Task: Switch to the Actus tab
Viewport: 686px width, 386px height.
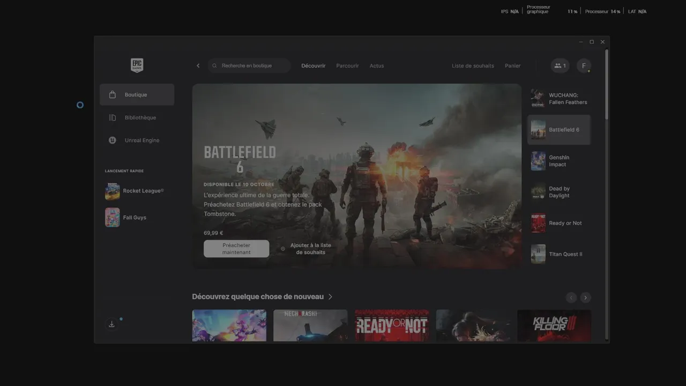Action: 377,66
